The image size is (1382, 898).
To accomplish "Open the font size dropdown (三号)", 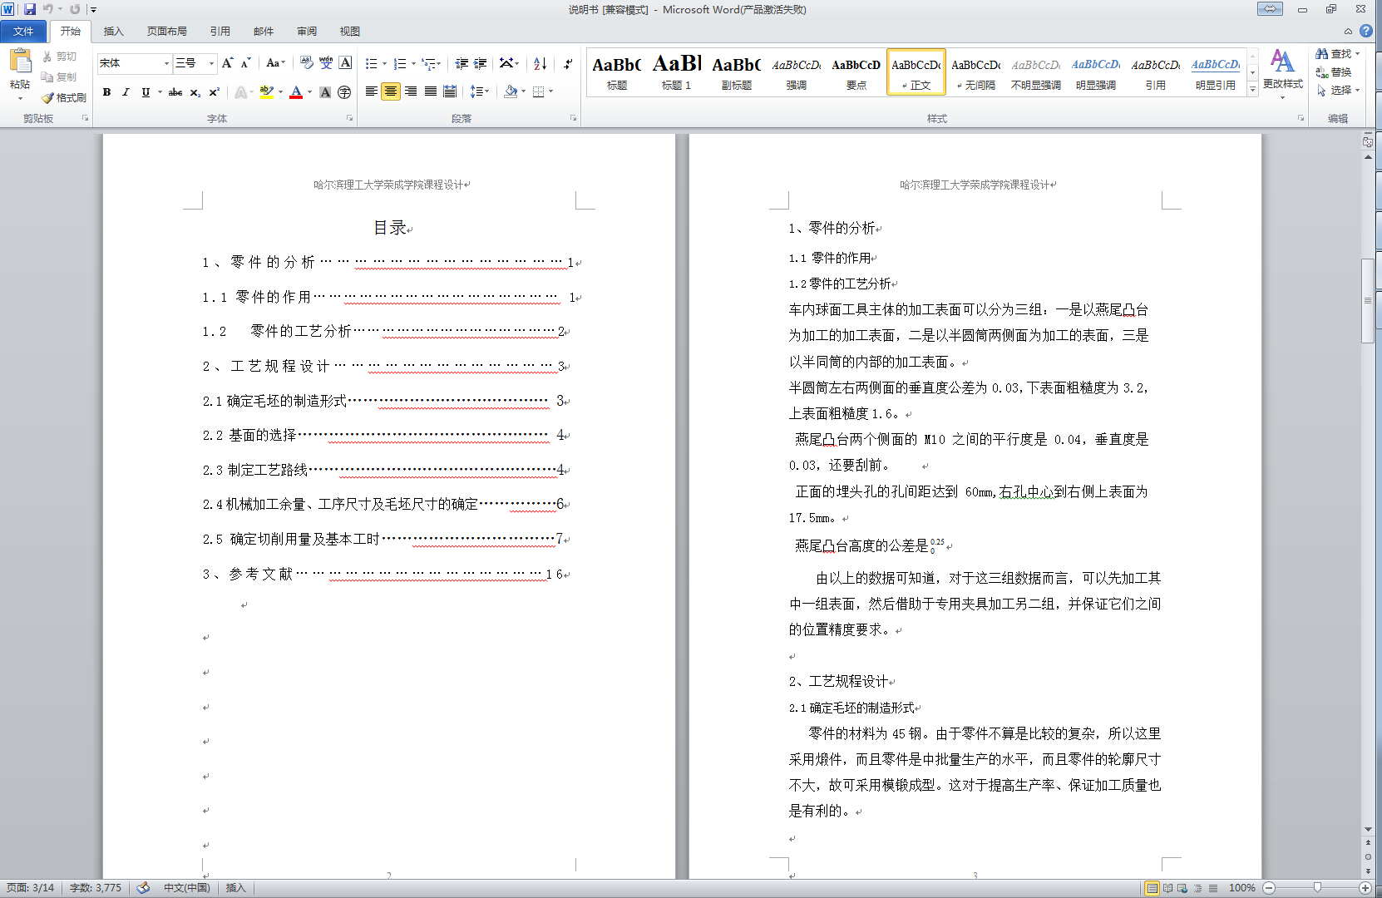I will point(211,63).
